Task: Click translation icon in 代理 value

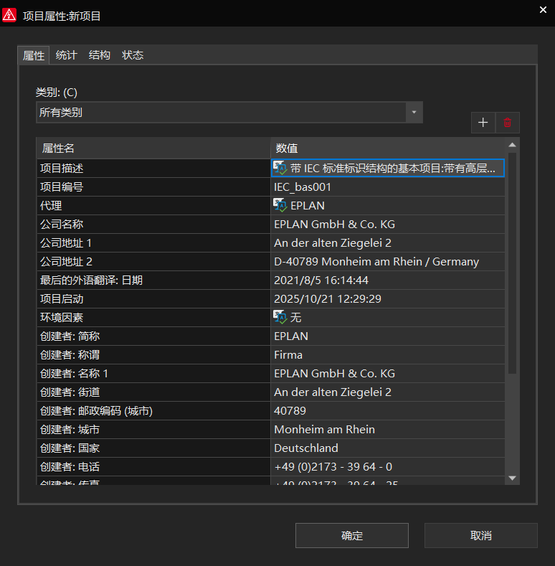Action: click(280, 205)
